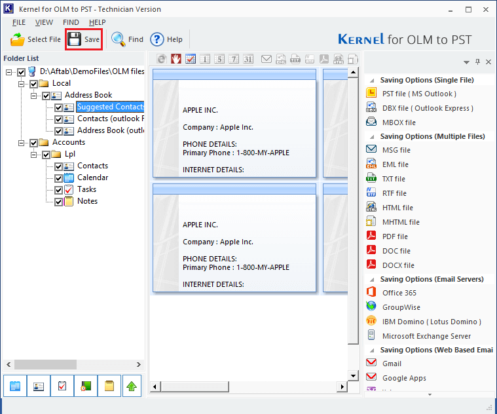The image size is (497, 414).
Task: Open the VIEW menu
Action: coord(44,22)
